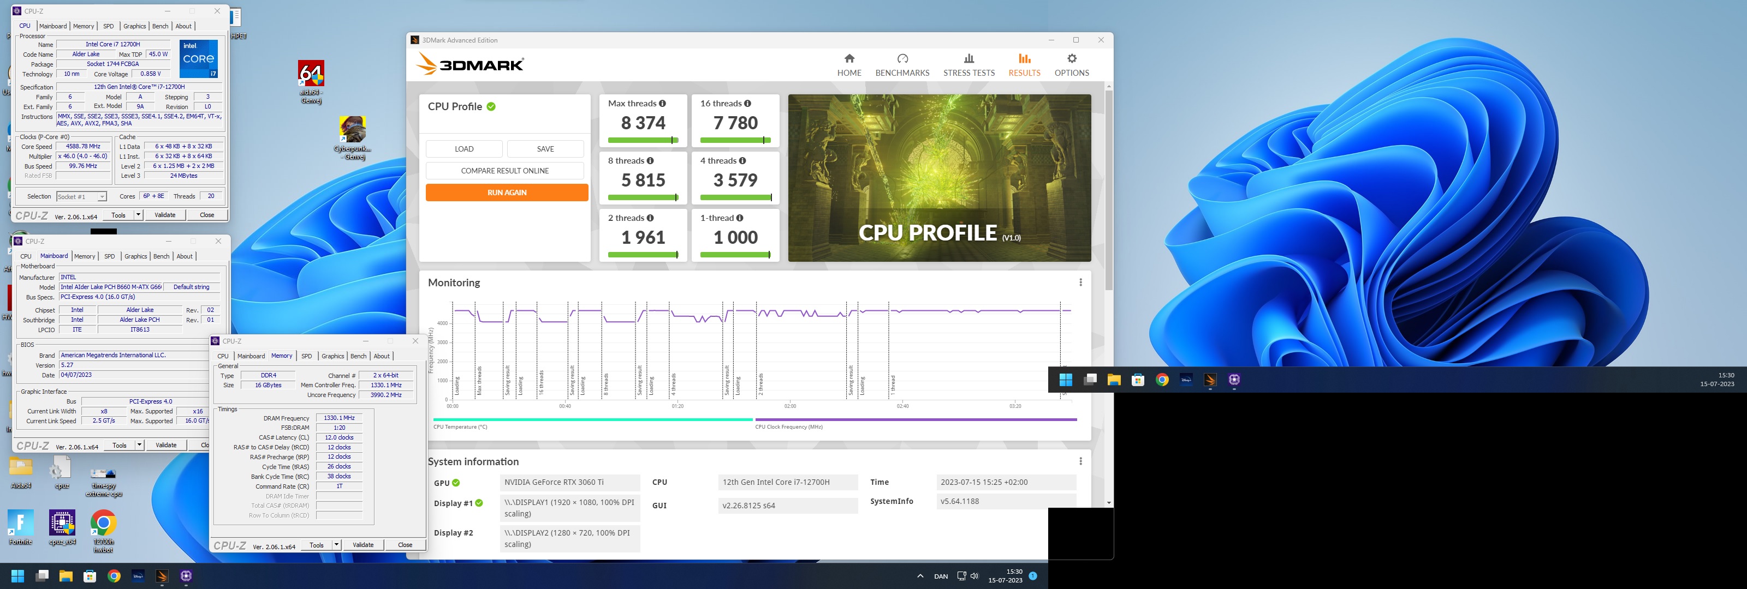Viewport: 1747px width, 589px height.
Task: Open the cpuz x64 desktop shortcut
Action: [x=62, y=527]
